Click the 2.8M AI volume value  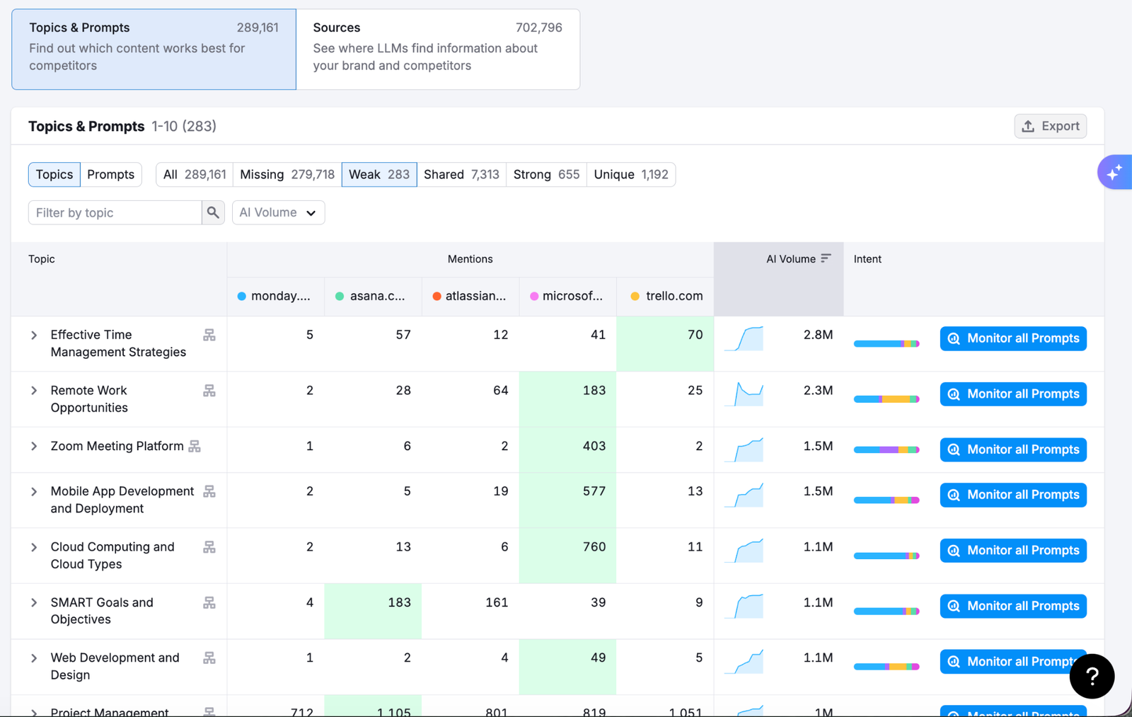818,335
